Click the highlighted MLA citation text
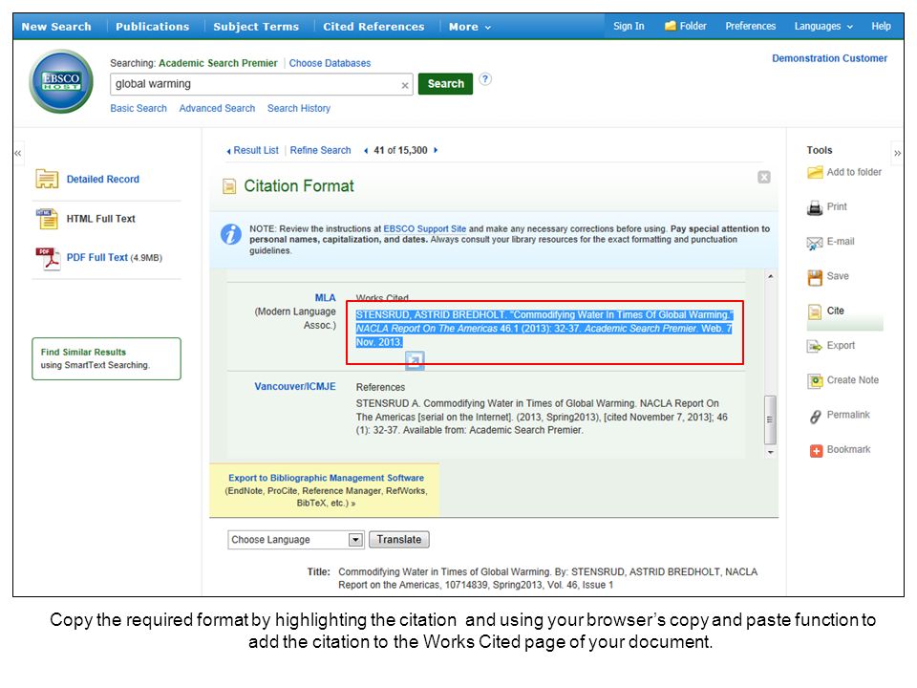The height and width of the screenshot is (688, 917). click(544, 329)
